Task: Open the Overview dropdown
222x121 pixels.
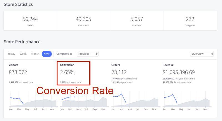Action: (x=202, y=54)
